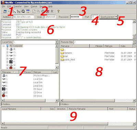
Task: Click the Refresh file list toolbar icon
Action: click(x=34, y=11)
